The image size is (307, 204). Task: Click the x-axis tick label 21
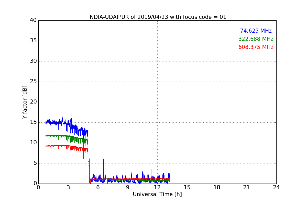tap(247, 187)
